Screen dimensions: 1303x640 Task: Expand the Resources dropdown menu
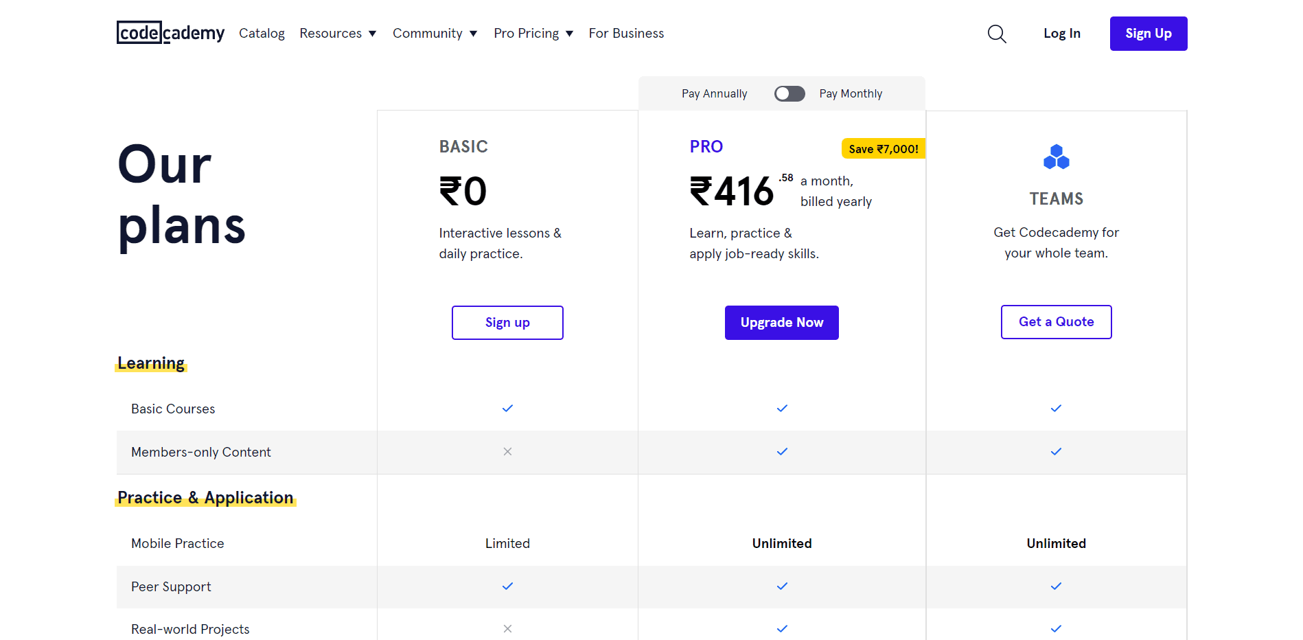pos(338,34)
